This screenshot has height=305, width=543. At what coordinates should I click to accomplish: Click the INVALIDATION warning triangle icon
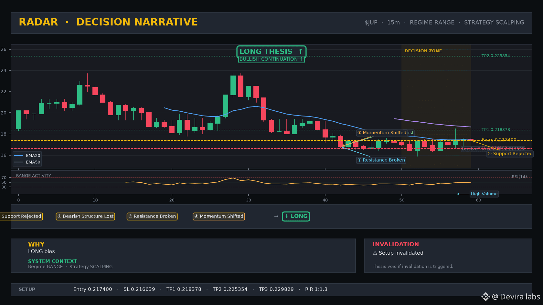375,253
